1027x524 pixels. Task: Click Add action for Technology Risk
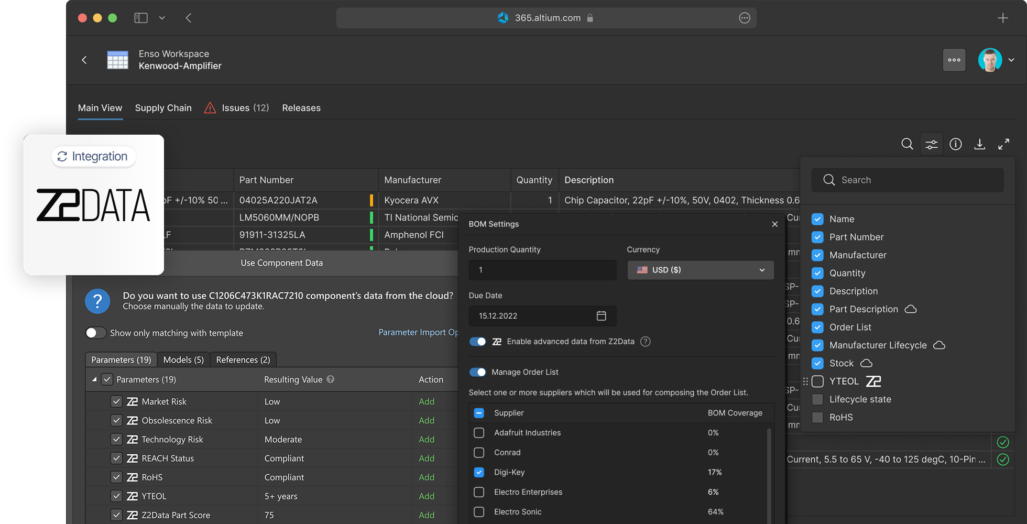point(427,440)
